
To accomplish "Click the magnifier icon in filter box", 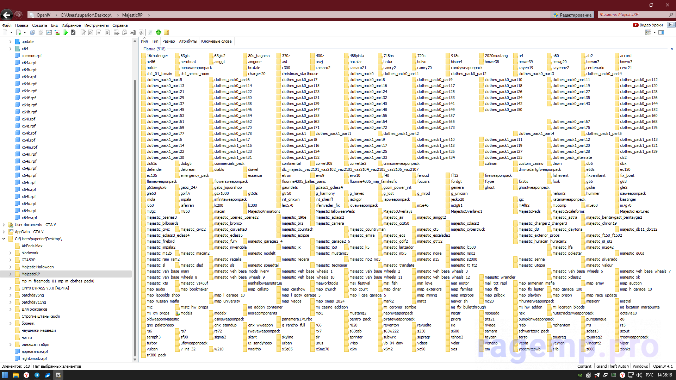I will (x=671, y=14).
